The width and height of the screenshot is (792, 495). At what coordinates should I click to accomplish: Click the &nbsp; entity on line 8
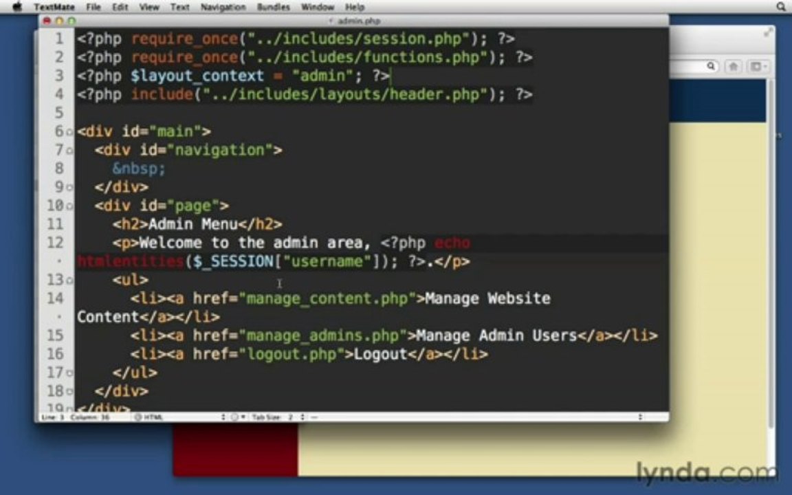pos(139,168)
